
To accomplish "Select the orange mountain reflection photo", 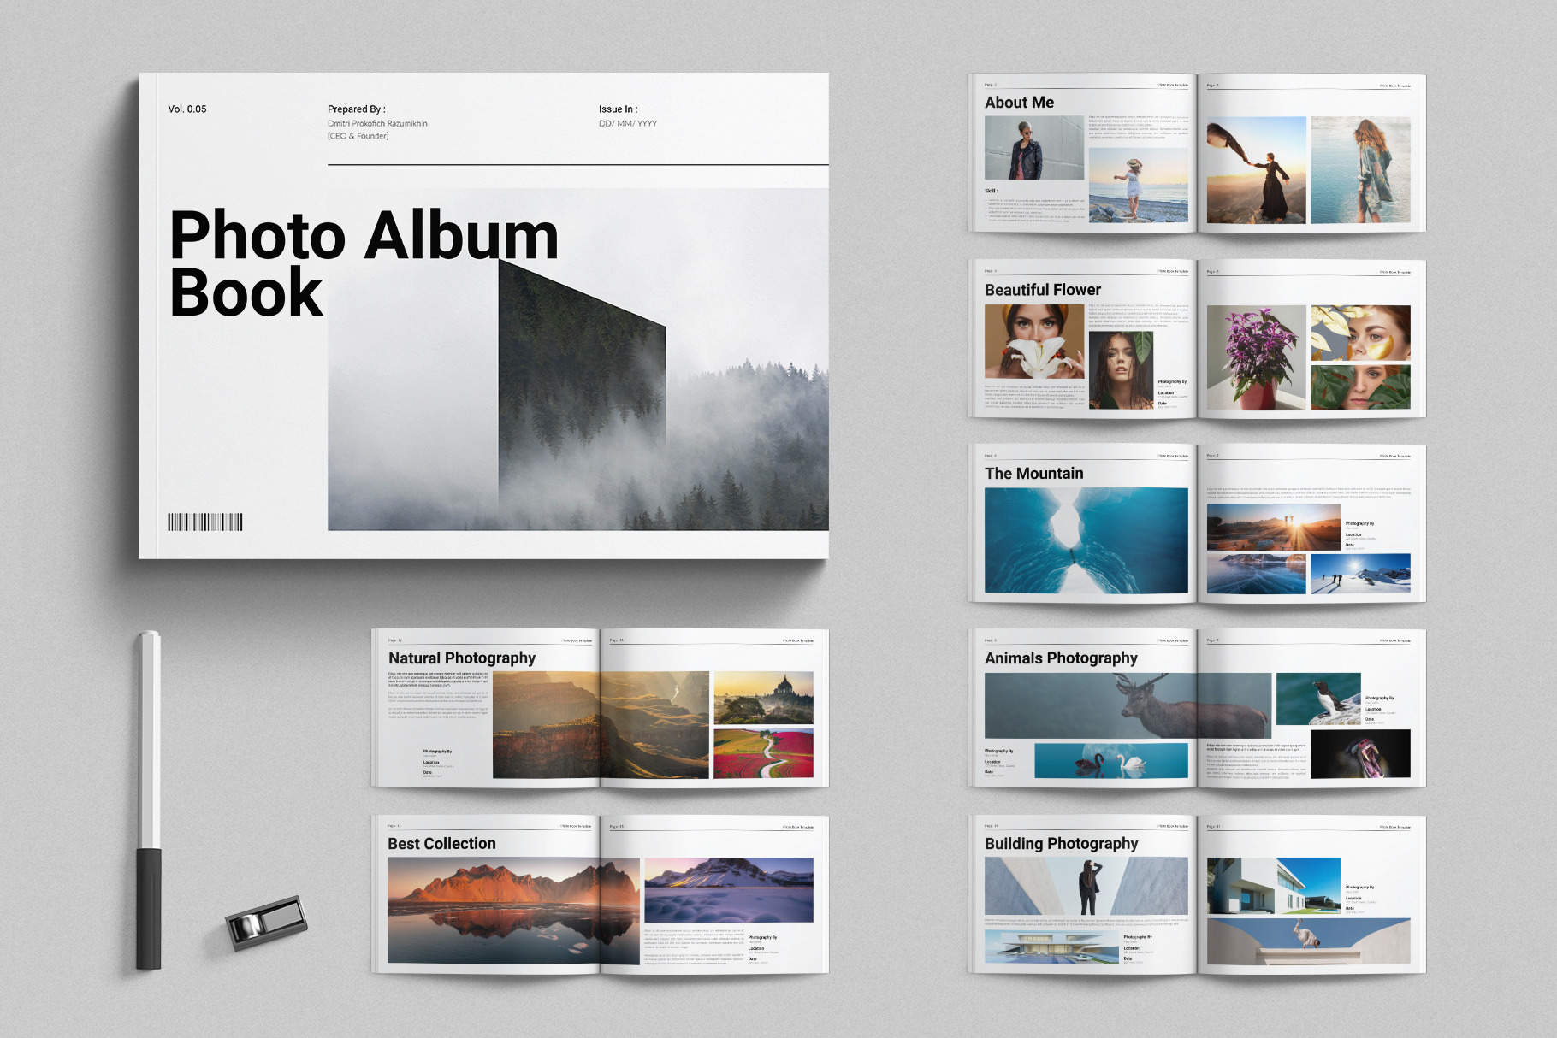I will (x=513, y=911).
